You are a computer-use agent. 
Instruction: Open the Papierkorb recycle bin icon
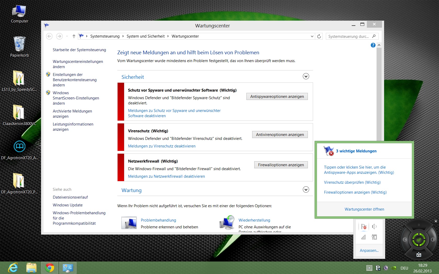pos(19,47)
